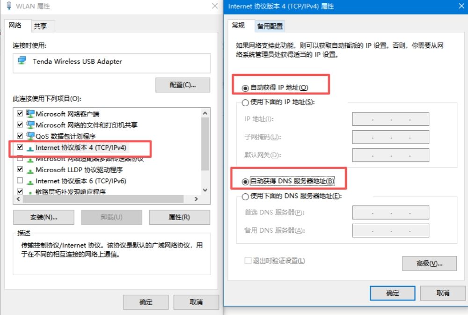Select the 文件和打印机共享 item icon
This screenshot has height=315, width=468.
point(30,125)
